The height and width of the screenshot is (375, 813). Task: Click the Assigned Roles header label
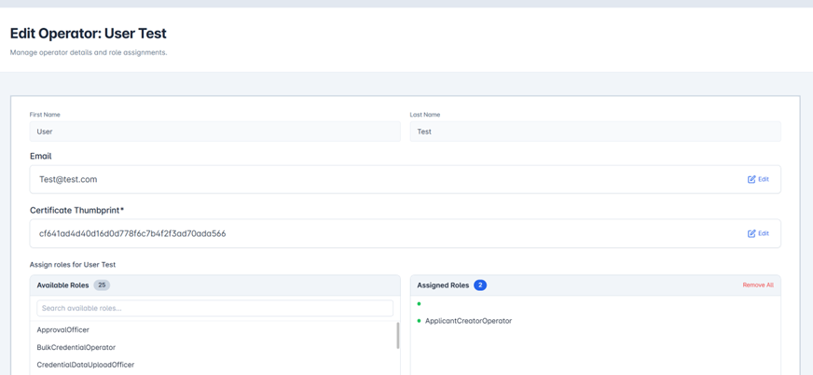443,285
